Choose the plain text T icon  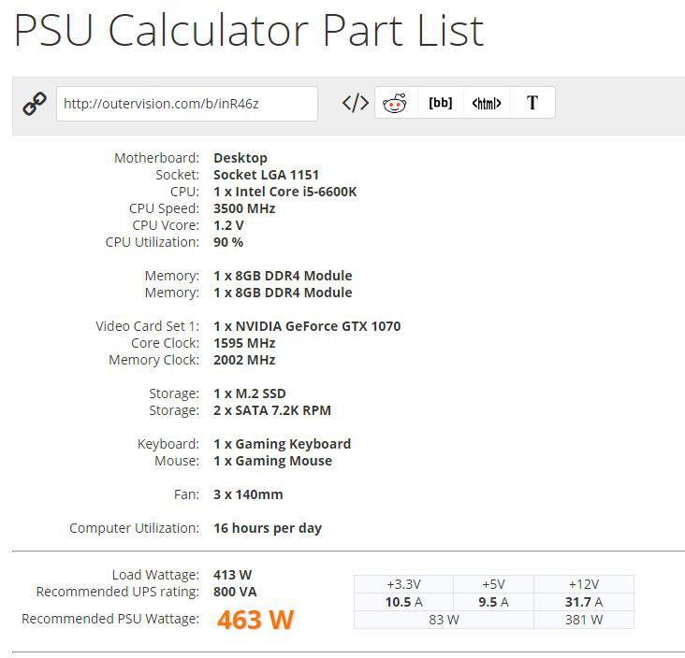click(532, 103)
